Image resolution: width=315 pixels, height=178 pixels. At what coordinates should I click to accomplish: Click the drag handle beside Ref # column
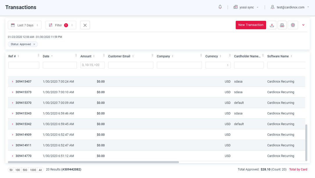(38, 56)
